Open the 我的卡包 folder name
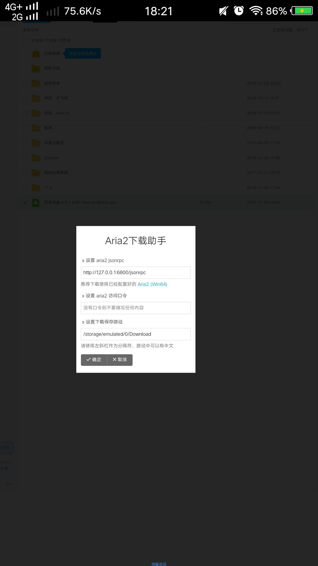The width and height of the screenshot is (318, 566). [x=52, y=68]
